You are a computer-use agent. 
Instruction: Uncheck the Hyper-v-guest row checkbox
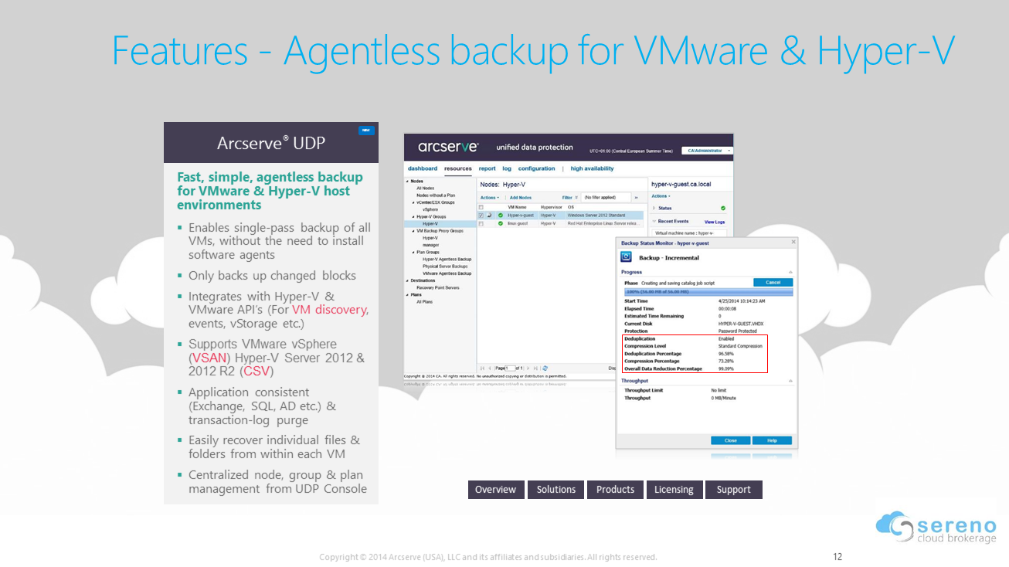tap(481, 216)
